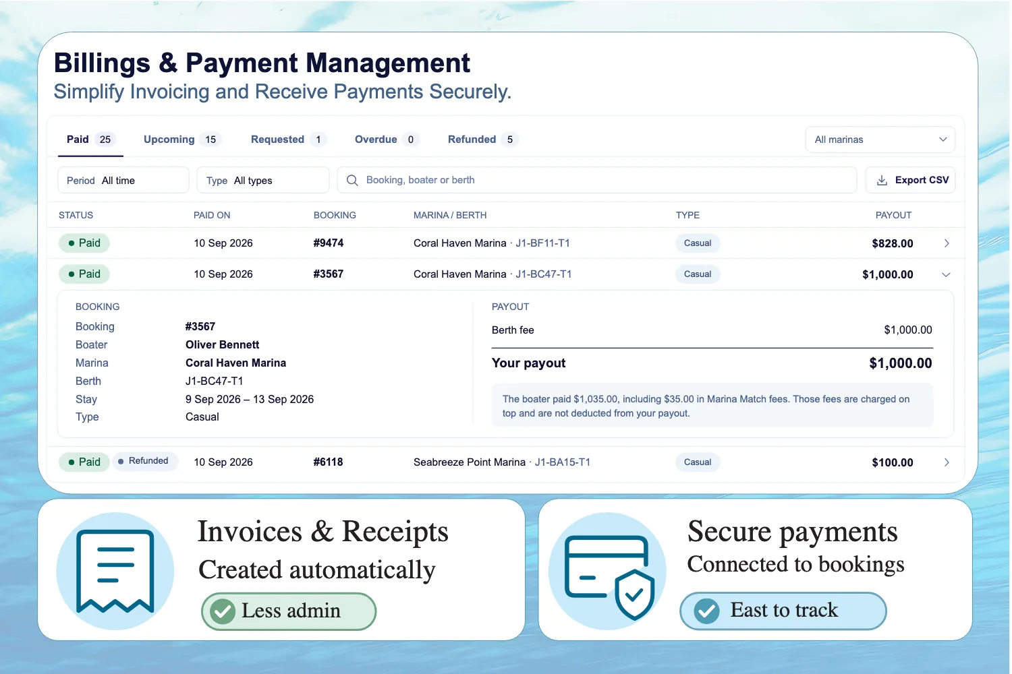The height and width of the screenshot is (674, 1012).
Task: Select the Refunded tab
Action: pyautogui.click(x=483, y=140)
